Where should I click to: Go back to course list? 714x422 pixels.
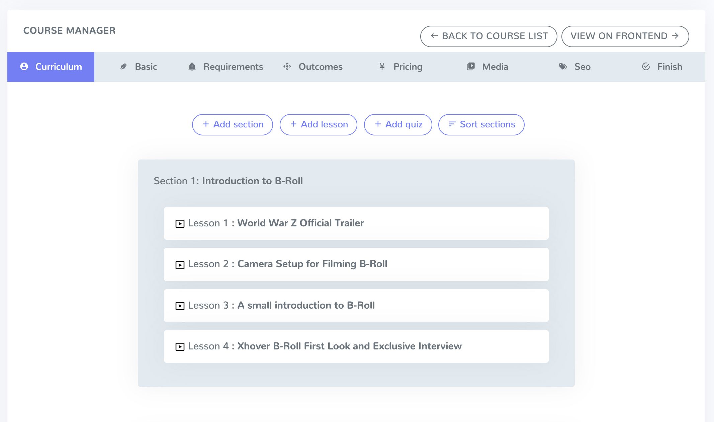(488, 36)
